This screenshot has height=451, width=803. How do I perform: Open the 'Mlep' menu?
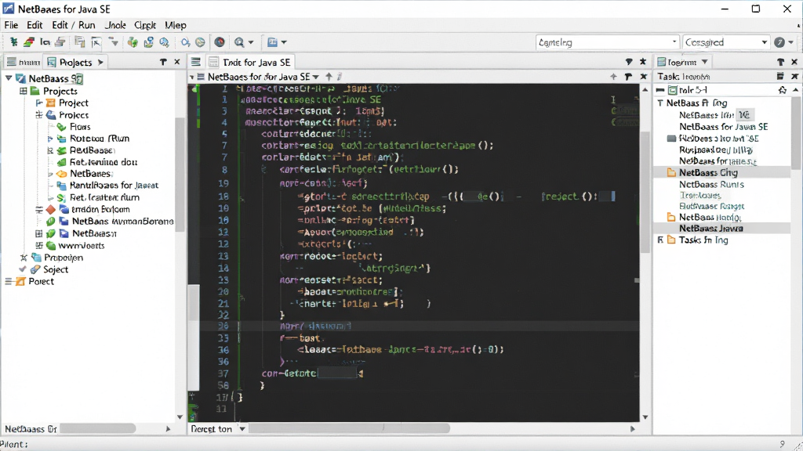176,25
